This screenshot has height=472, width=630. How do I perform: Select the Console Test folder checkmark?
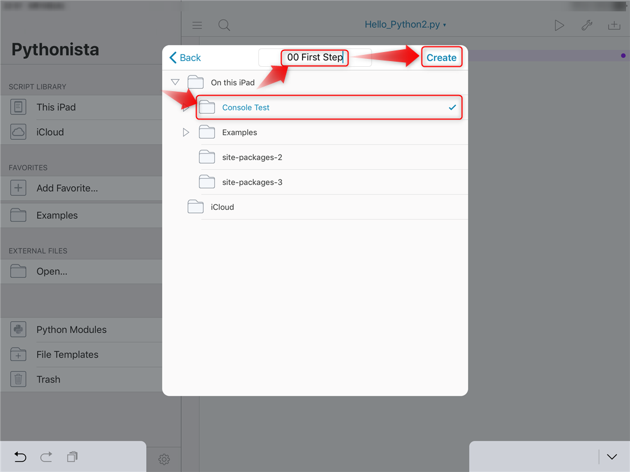click(452, 108)
